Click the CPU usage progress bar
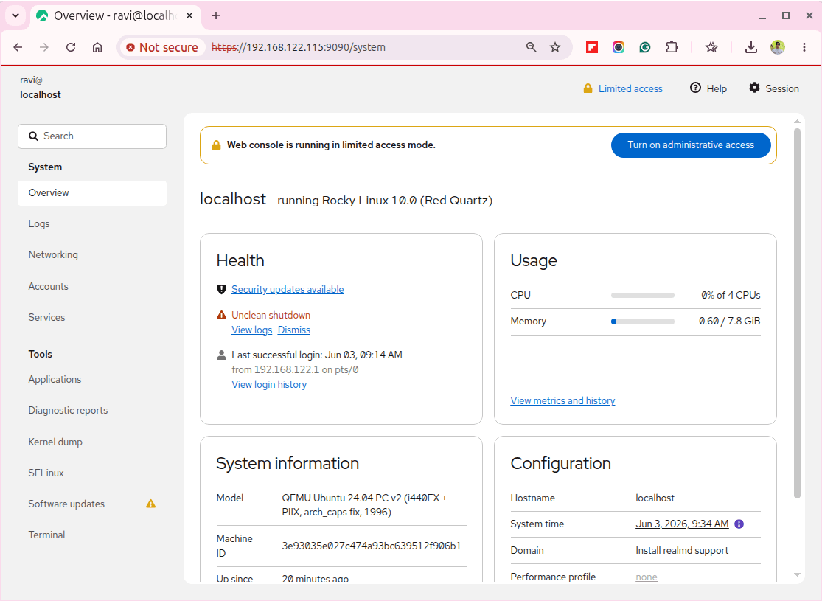The width and height of the screenshot is (822, 601). tap(643, 295)
